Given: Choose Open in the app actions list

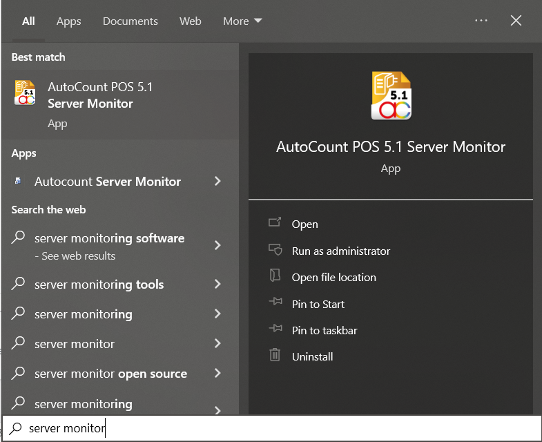Looking at the screenshot, I should (304, 224).
